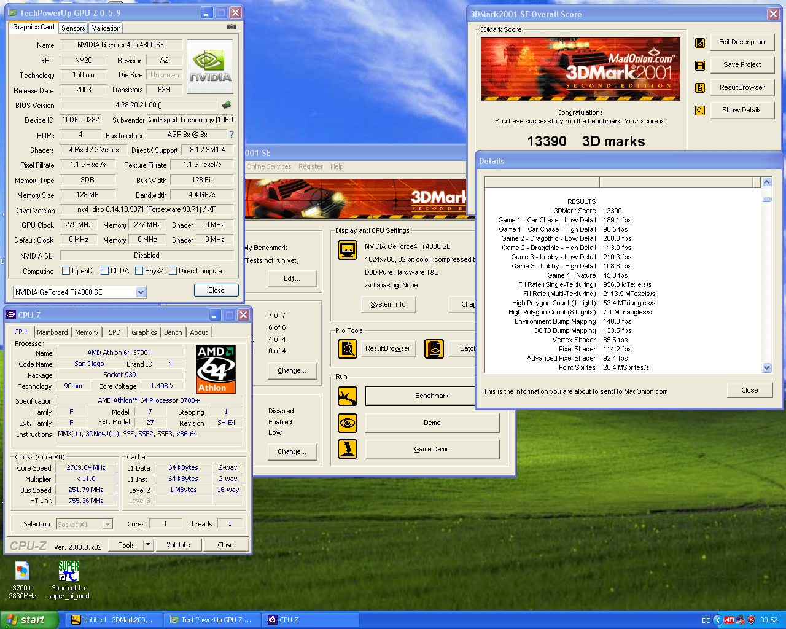Click the Benchmark run icon
The height and width of the screenshot is (629, 786).
(x=348, y=396)
